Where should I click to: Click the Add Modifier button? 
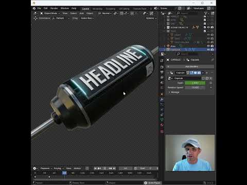190,66
